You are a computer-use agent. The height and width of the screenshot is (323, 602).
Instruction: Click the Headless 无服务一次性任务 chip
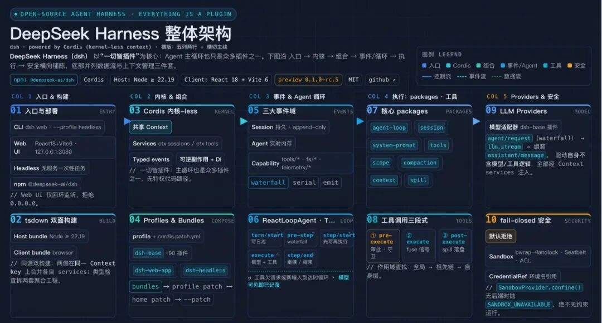[x=50, y=168]
